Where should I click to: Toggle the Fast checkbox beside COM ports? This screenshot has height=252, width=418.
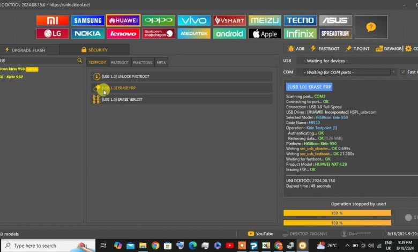click(403, 72)
